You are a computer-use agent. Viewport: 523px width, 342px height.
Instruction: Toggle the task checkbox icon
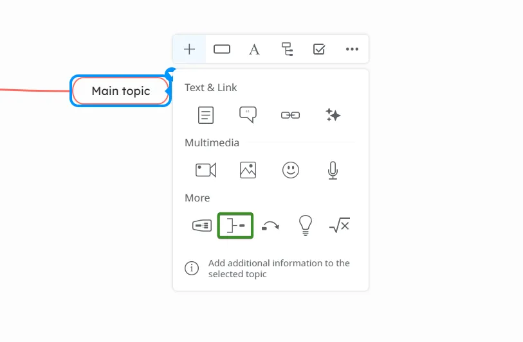319,49
